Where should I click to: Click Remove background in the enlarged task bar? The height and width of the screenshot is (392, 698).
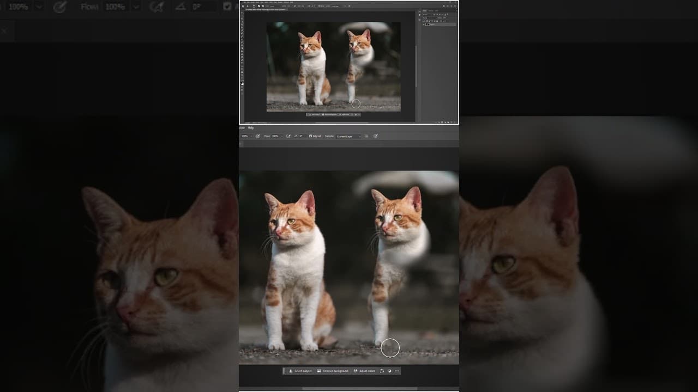click(333, 371)
